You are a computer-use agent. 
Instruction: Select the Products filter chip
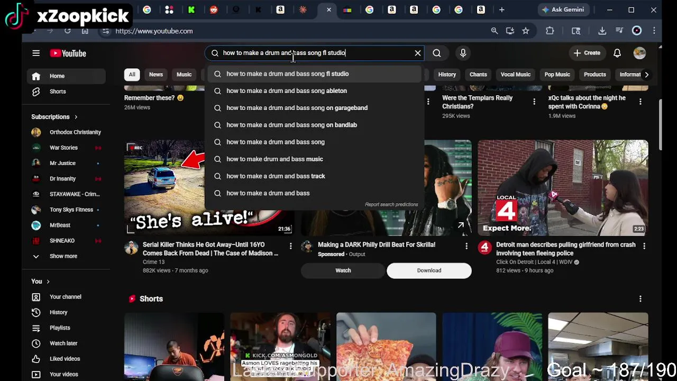point(595,75)
